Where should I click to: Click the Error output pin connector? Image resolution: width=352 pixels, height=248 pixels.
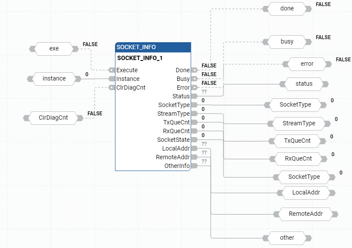coord(194,87)
